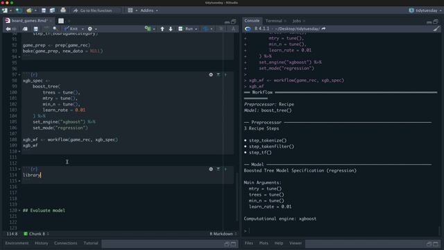
Task: Run the selected code lines
Action: click(x=186, y=29)
